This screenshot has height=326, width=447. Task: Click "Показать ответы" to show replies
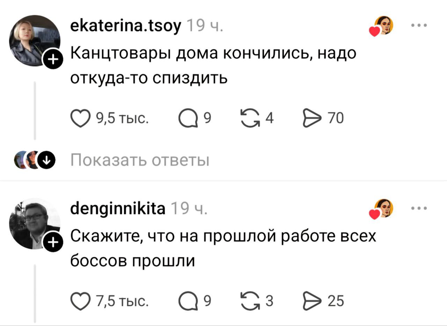click(140, 161)
